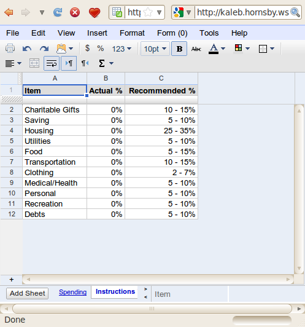Expand the paste options dropdown arrow
This screenshot has width=305, height=327.
coord(71,49)
